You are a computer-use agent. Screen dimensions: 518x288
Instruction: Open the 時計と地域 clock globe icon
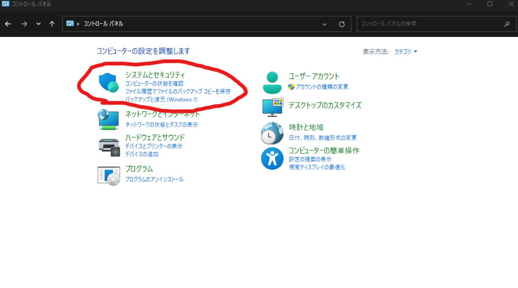click(272, 133)
